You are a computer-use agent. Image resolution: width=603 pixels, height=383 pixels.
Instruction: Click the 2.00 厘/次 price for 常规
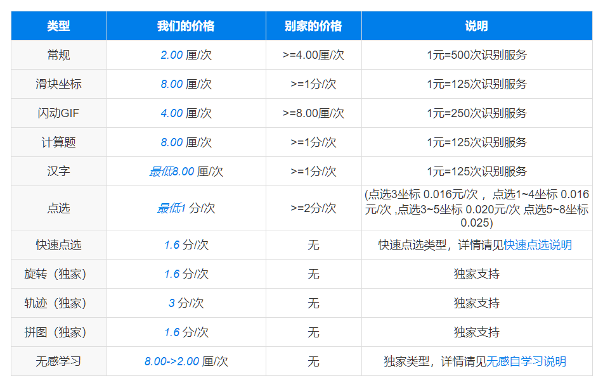(x=186, y=55)
